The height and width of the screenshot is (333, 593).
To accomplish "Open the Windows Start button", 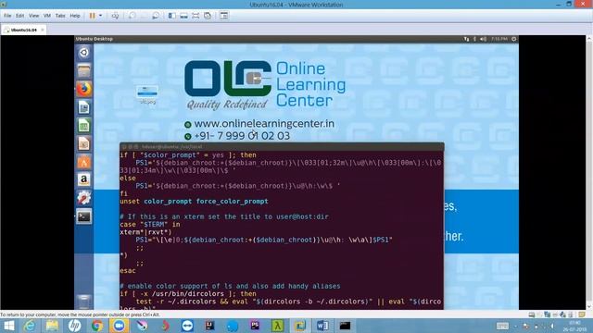I will [8, 326].
